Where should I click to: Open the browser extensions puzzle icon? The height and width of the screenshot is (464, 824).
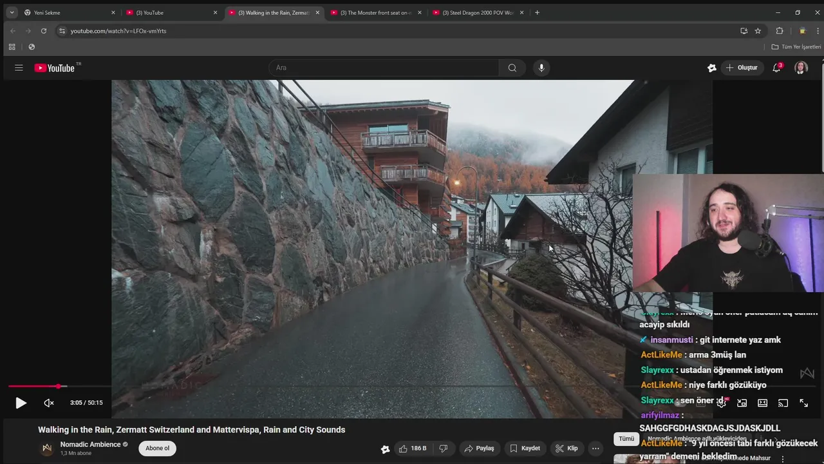pos(780,30)
